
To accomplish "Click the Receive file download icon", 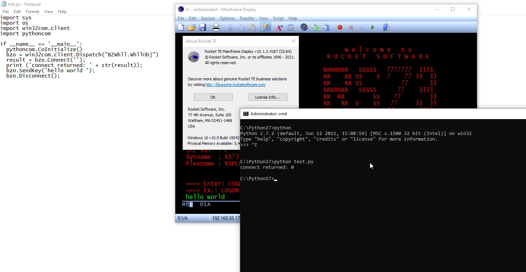I will pos(326,27).
